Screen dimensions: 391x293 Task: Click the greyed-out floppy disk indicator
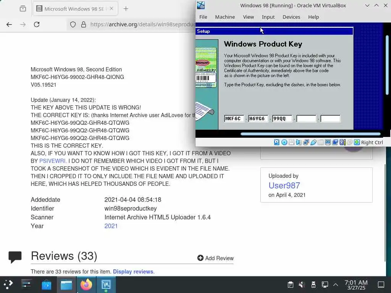point(291,142)
